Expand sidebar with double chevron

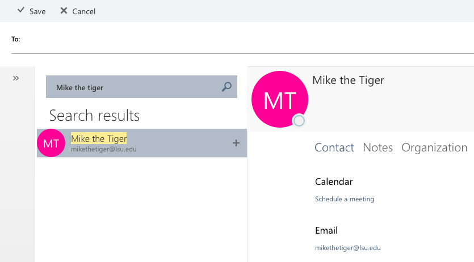coord(16,78)
